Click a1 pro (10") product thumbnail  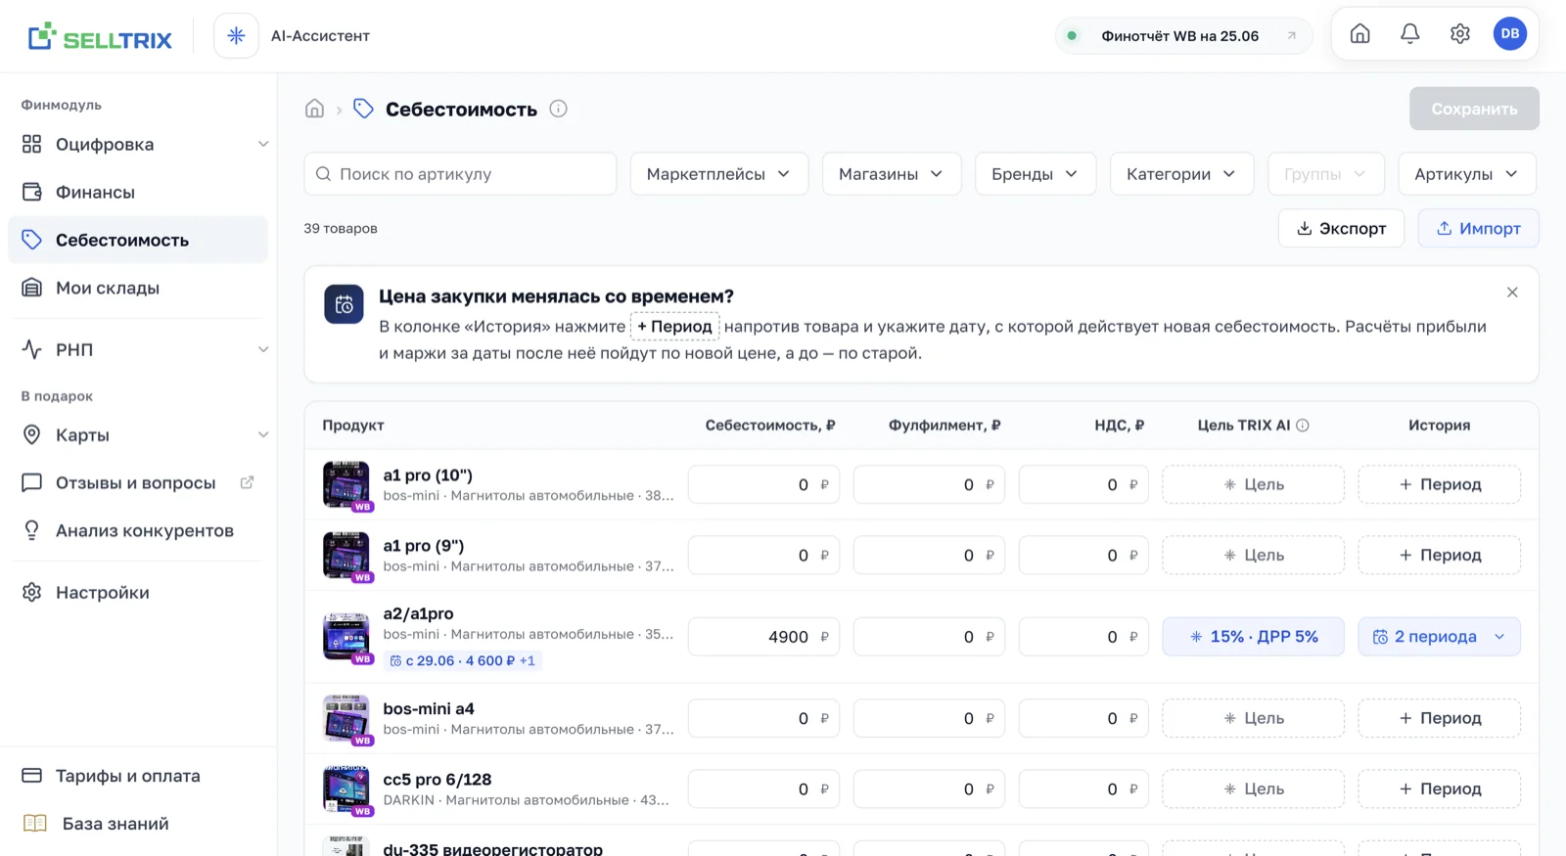pos(346,484)
